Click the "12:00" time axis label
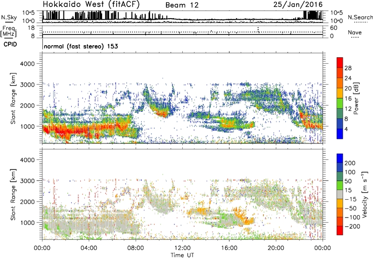Viewport: 373px width, 258px height. pyautogui.click(x=182, y=248)
